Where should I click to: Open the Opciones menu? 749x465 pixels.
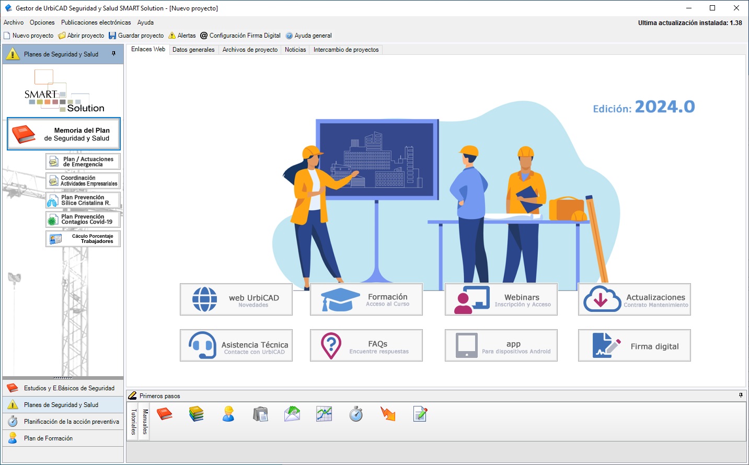click(x=42, y=22)
